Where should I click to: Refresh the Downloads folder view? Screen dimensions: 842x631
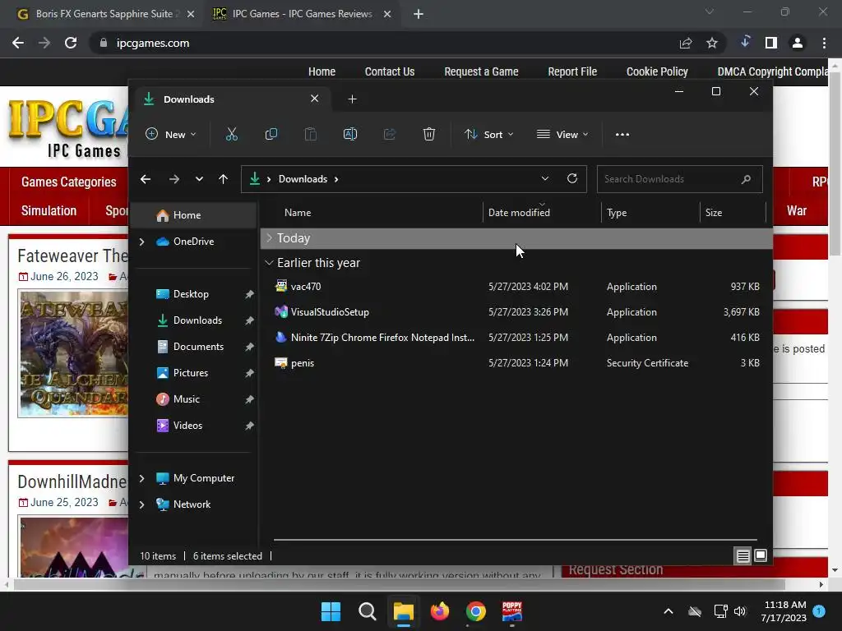[x=572, y=178]
